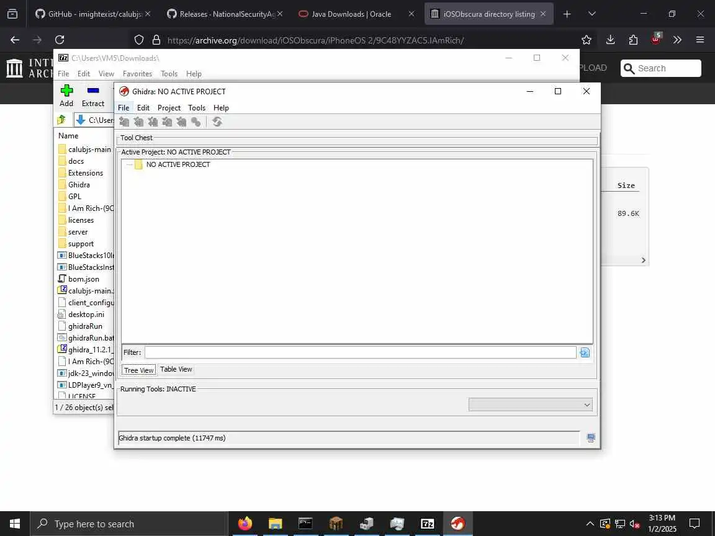Click the console icon in Ghidra's status bar
The height and width of the screenshot is (536, 715).
coord(590,438)
